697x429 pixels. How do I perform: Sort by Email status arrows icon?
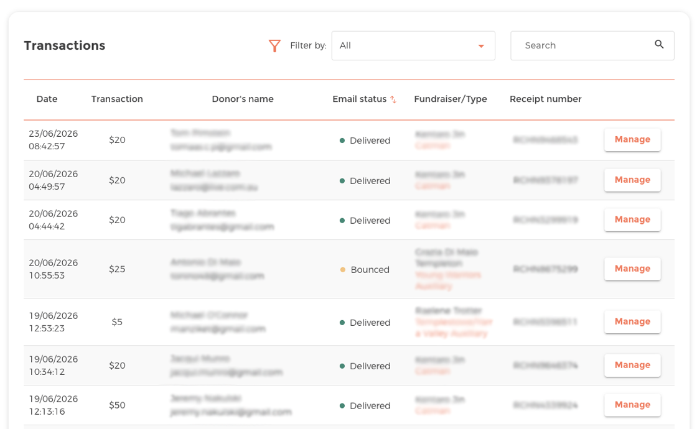pos(393,99)
